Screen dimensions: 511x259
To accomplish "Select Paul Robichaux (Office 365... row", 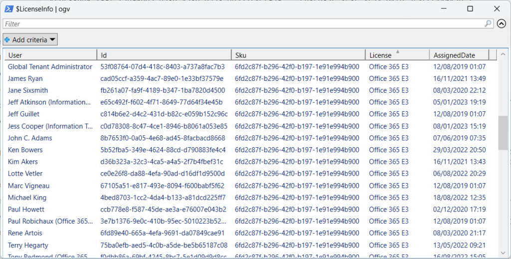I will tap(250, 221).
